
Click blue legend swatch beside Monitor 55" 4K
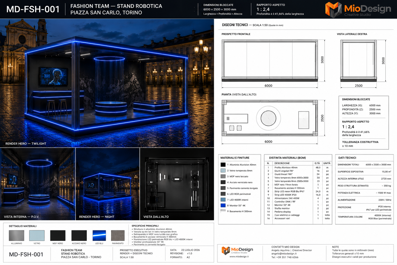coord(223,205)
